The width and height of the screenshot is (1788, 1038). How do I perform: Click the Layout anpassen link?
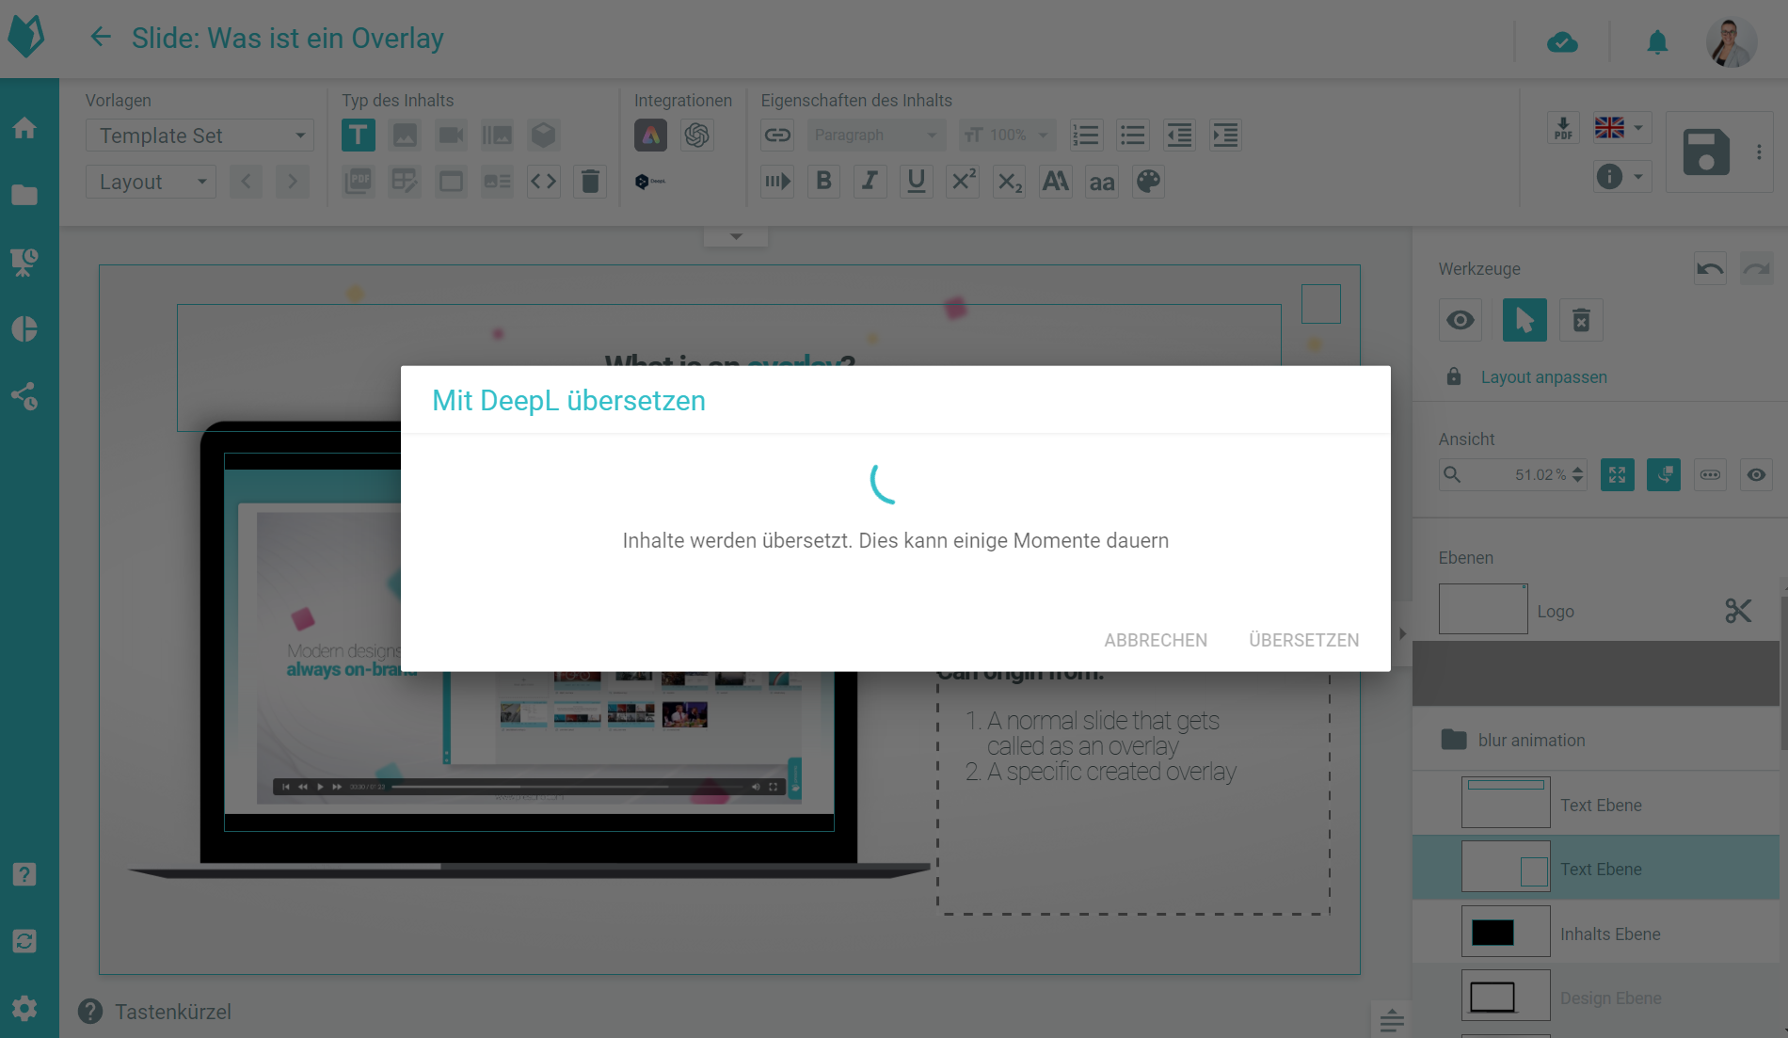pos(1543,377)
